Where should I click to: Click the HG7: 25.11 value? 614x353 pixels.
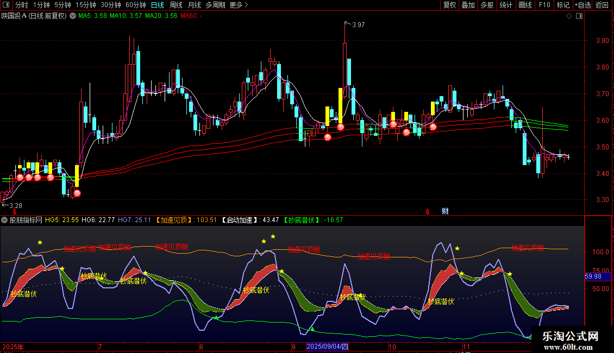(x=134, y=220)
